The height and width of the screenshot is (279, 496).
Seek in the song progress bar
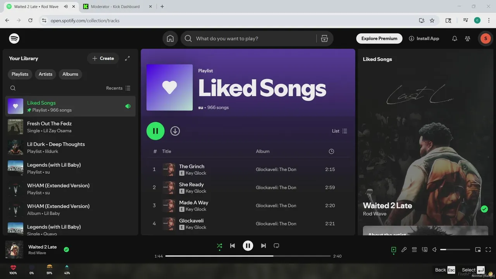pos(248,256)
